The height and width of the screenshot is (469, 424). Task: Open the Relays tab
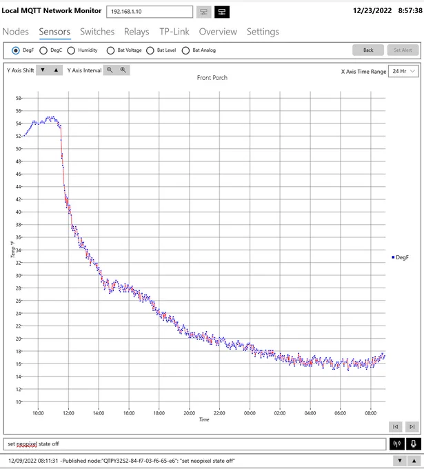pos(137,32)
